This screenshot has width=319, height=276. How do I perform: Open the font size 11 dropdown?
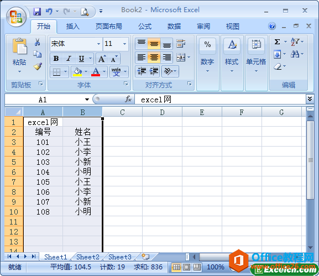click(x=124, y=44)
